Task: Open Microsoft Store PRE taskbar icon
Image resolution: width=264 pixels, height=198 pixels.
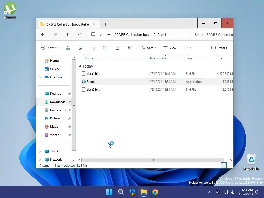Action: click(x=132, y=192)
